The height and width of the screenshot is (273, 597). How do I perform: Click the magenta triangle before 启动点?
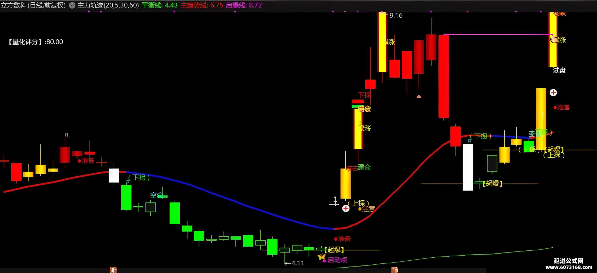(x=325, y=260)
